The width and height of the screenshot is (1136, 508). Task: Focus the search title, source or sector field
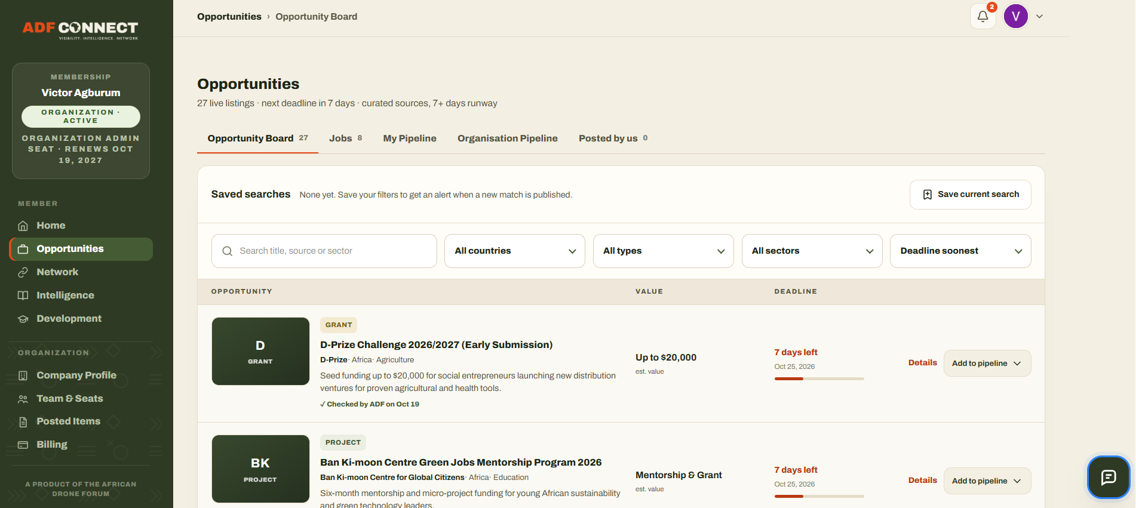pyautogui.click(x=324, y=251)
